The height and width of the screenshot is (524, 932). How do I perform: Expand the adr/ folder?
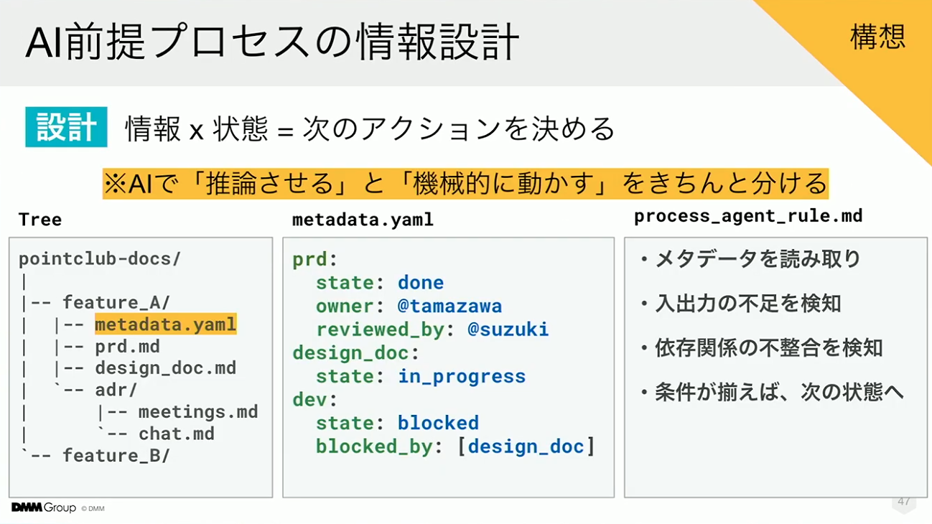click(x=116, y=390)
